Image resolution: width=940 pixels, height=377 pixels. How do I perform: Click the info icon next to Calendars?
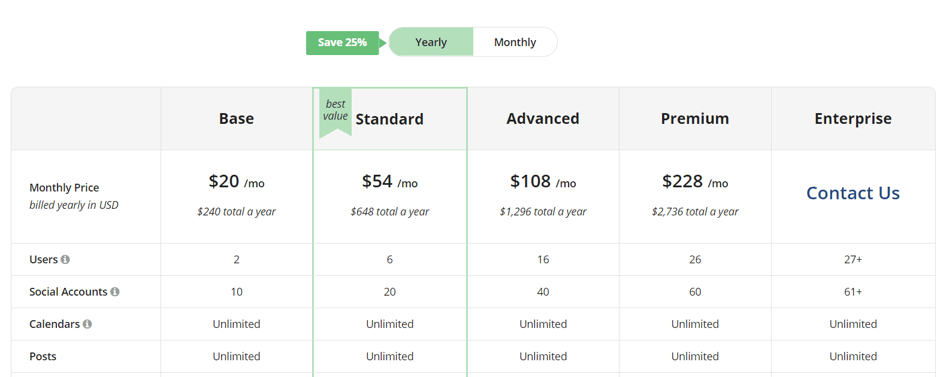point(87,324)
